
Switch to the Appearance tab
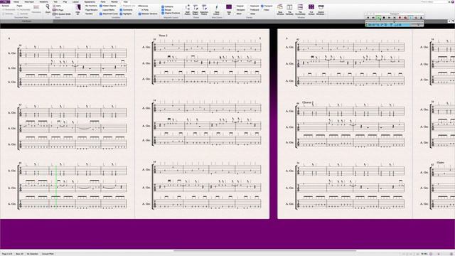point(90,1)
